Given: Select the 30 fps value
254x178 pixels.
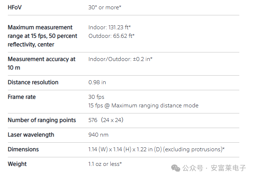Looking at the screenshot, I should [96, 97].
